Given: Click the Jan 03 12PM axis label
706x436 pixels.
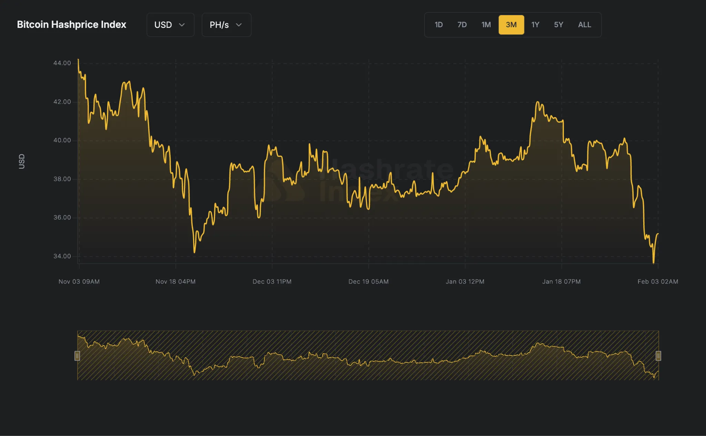Looking at the screenshot, I should (465, 281).
